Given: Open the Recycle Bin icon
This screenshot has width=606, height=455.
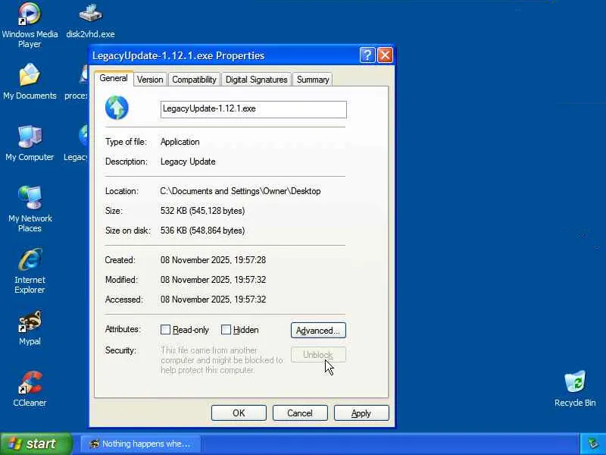Looking at the screenshot, I should click(x=575, y=389).
